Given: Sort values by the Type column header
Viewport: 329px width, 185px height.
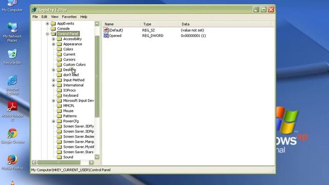Looking at the screenshot, I should tap(159, 24).
